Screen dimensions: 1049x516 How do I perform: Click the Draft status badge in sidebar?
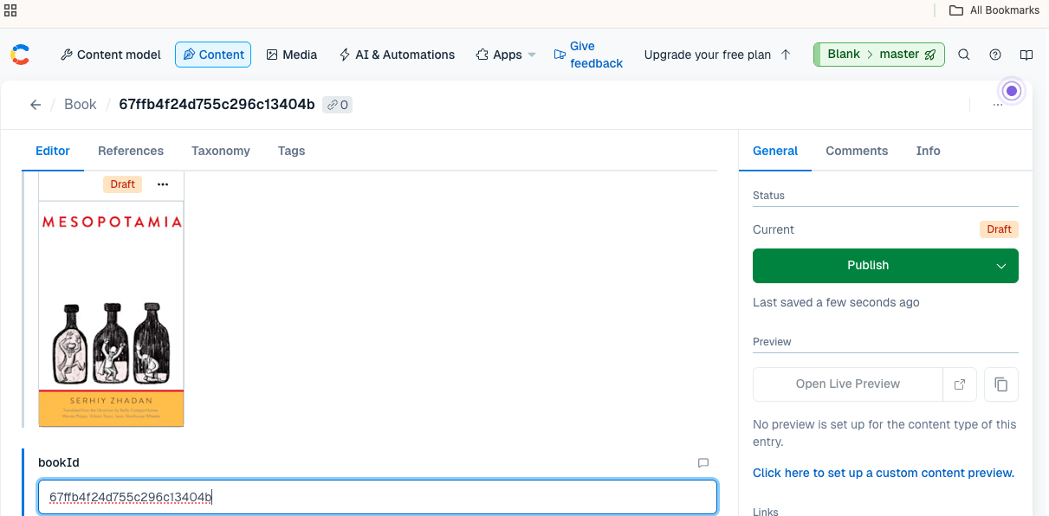999,229
